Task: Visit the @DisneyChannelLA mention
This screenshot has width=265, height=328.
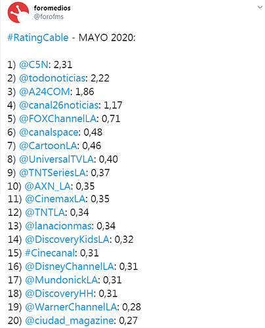Action: click(x=70, y=267)
